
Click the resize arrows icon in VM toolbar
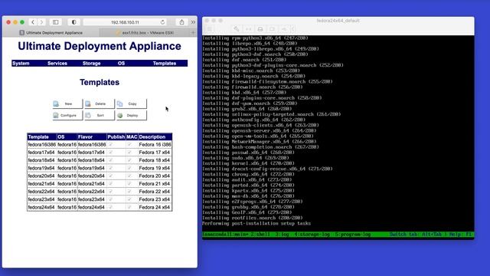[248, 29]
